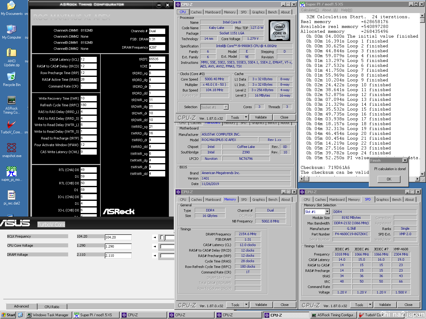Switch to Super PI via the taskbar button
Image resolution: width=426 pixels, height=319 pixels.
coord(96,315)
